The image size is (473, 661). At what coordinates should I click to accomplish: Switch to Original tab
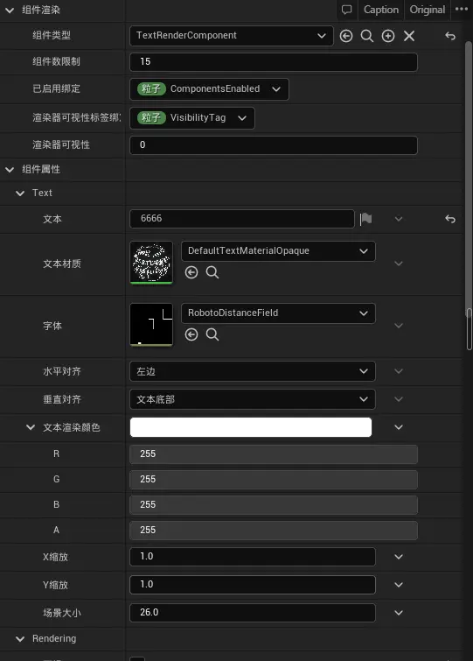[x=428, y=10]
